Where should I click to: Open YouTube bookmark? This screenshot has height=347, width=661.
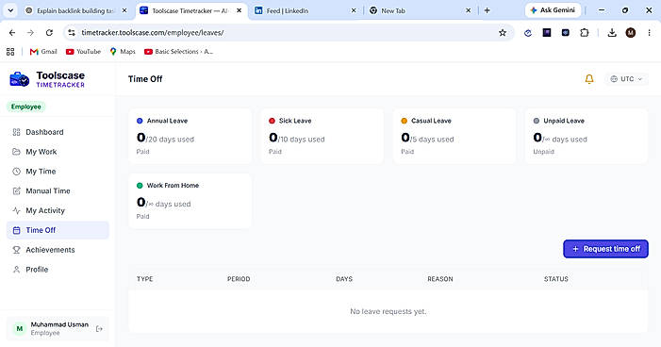(83, 52)
